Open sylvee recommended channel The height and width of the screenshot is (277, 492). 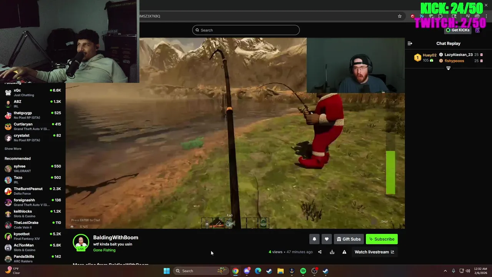point(33,169)
